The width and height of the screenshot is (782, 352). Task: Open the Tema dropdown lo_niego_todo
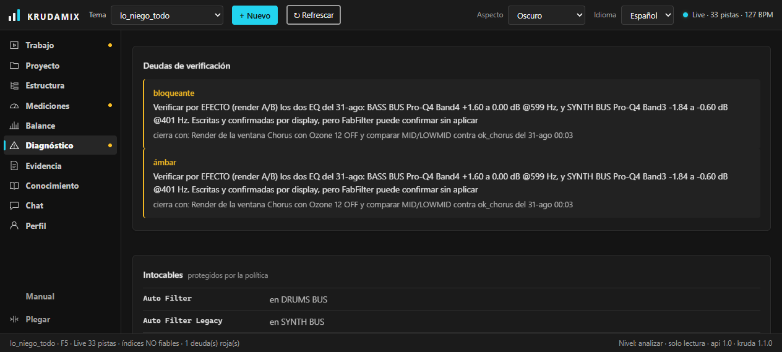click(x=167, y=15)
